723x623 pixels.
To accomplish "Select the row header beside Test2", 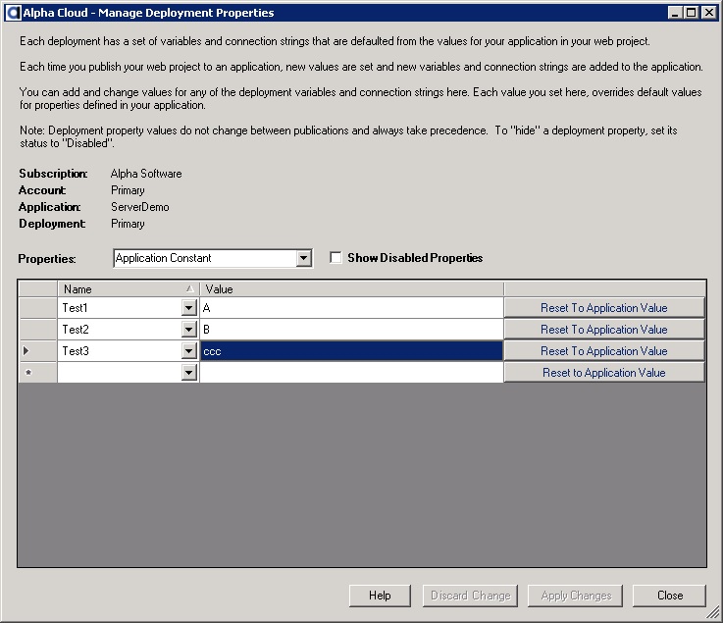I will coord(38,330).
